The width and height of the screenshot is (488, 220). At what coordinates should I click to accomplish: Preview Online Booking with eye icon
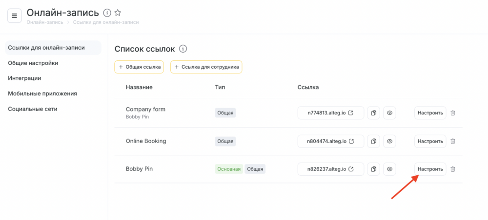(x=389, y=141)
